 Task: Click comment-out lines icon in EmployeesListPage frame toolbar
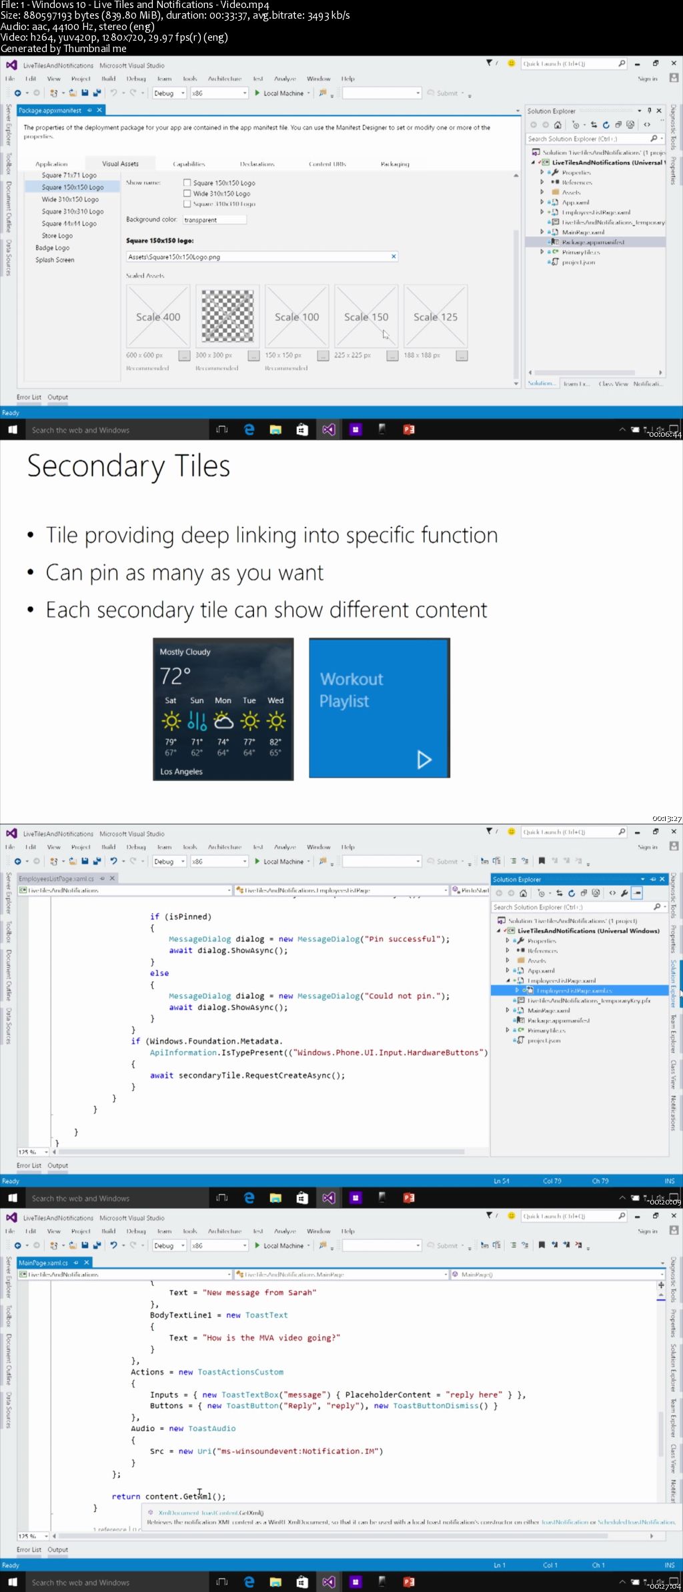513,861
